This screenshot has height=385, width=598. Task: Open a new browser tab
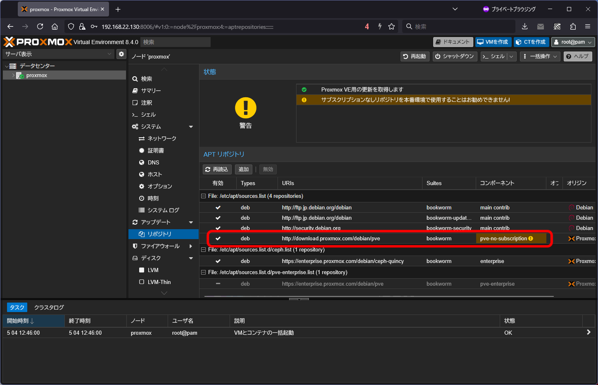point(118,9)
